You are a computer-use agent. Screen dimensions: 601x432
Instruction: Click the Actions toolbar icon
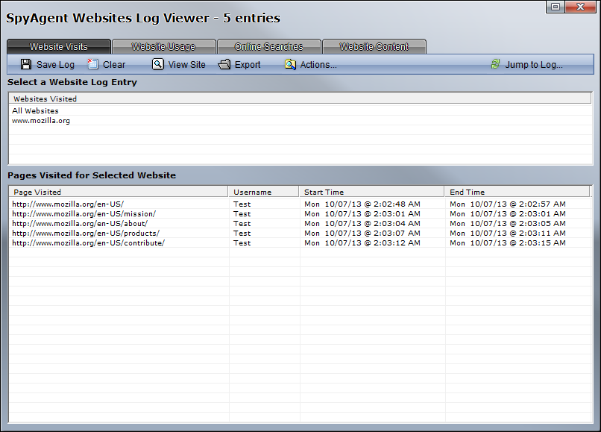[x=290, y=64]
